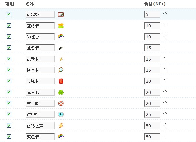Viewport: 196px width, 142px height.
Task: Click the 价格(N币) column header
Action: (x=155, y=4)
